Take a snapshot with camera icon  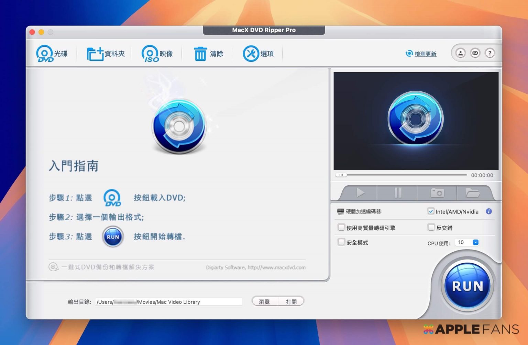click(437, 193)
